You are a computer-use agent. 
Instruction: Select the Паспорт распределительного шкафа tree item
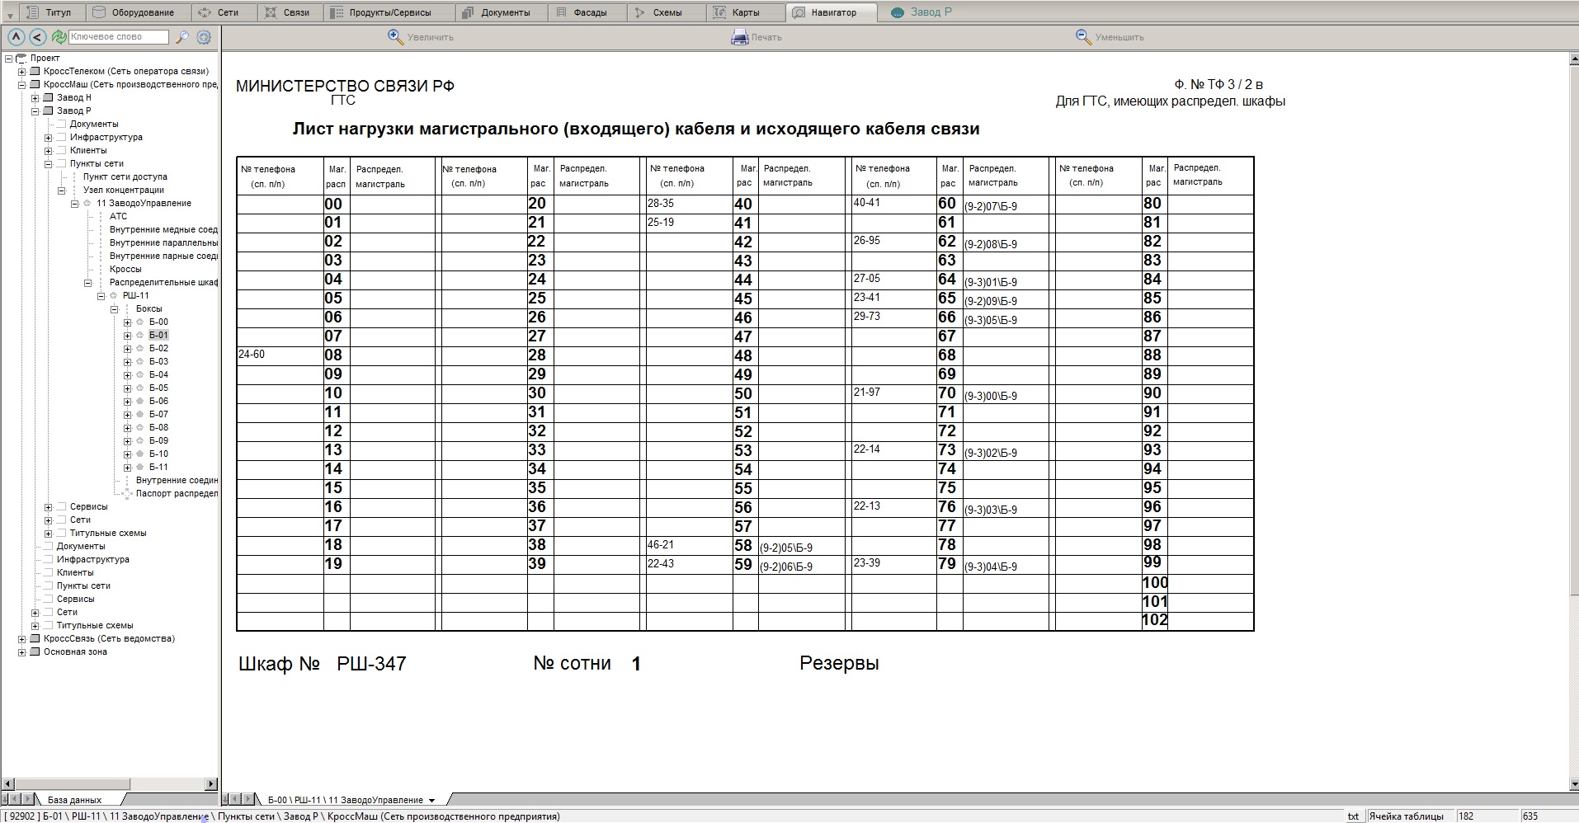tap(177, 494)
